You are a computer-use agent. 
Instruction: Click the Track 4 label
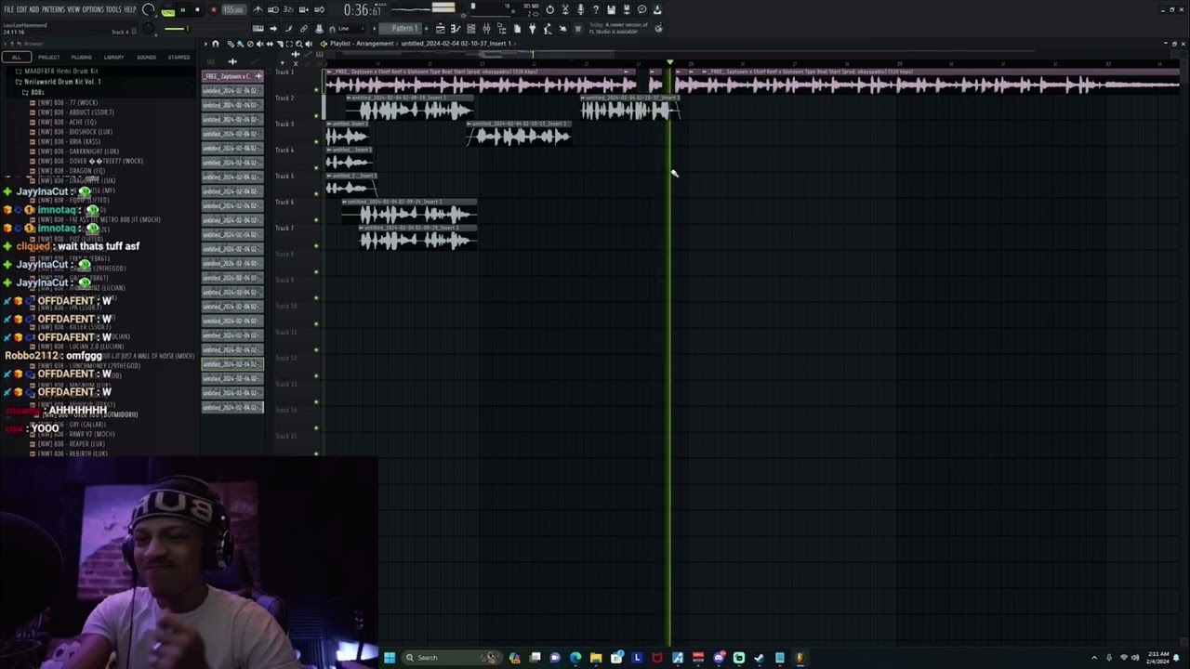pos(284,150)
